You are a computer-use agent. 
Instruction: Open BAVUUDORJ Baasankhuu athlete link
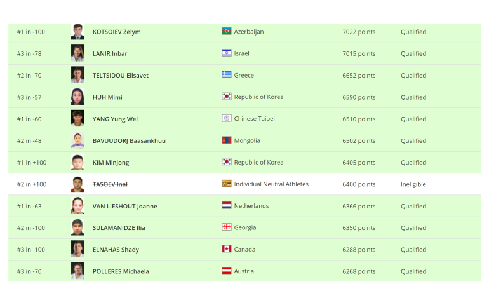[x=129, y=141]
